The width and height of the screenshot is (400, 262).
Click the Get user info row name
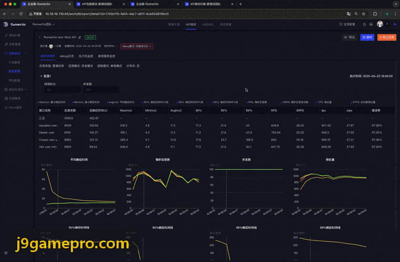click(x=48, y=147)
